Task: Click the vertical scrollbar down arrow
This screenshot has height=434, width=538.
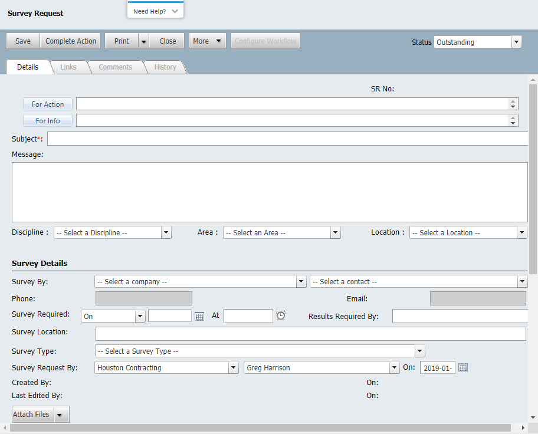Action: [533, 417]
